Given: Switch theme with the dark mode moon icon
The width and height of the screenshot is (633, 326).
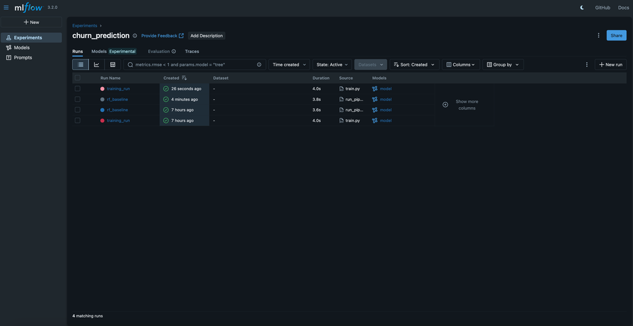Looking at the screenshot, I should [582, 8].
